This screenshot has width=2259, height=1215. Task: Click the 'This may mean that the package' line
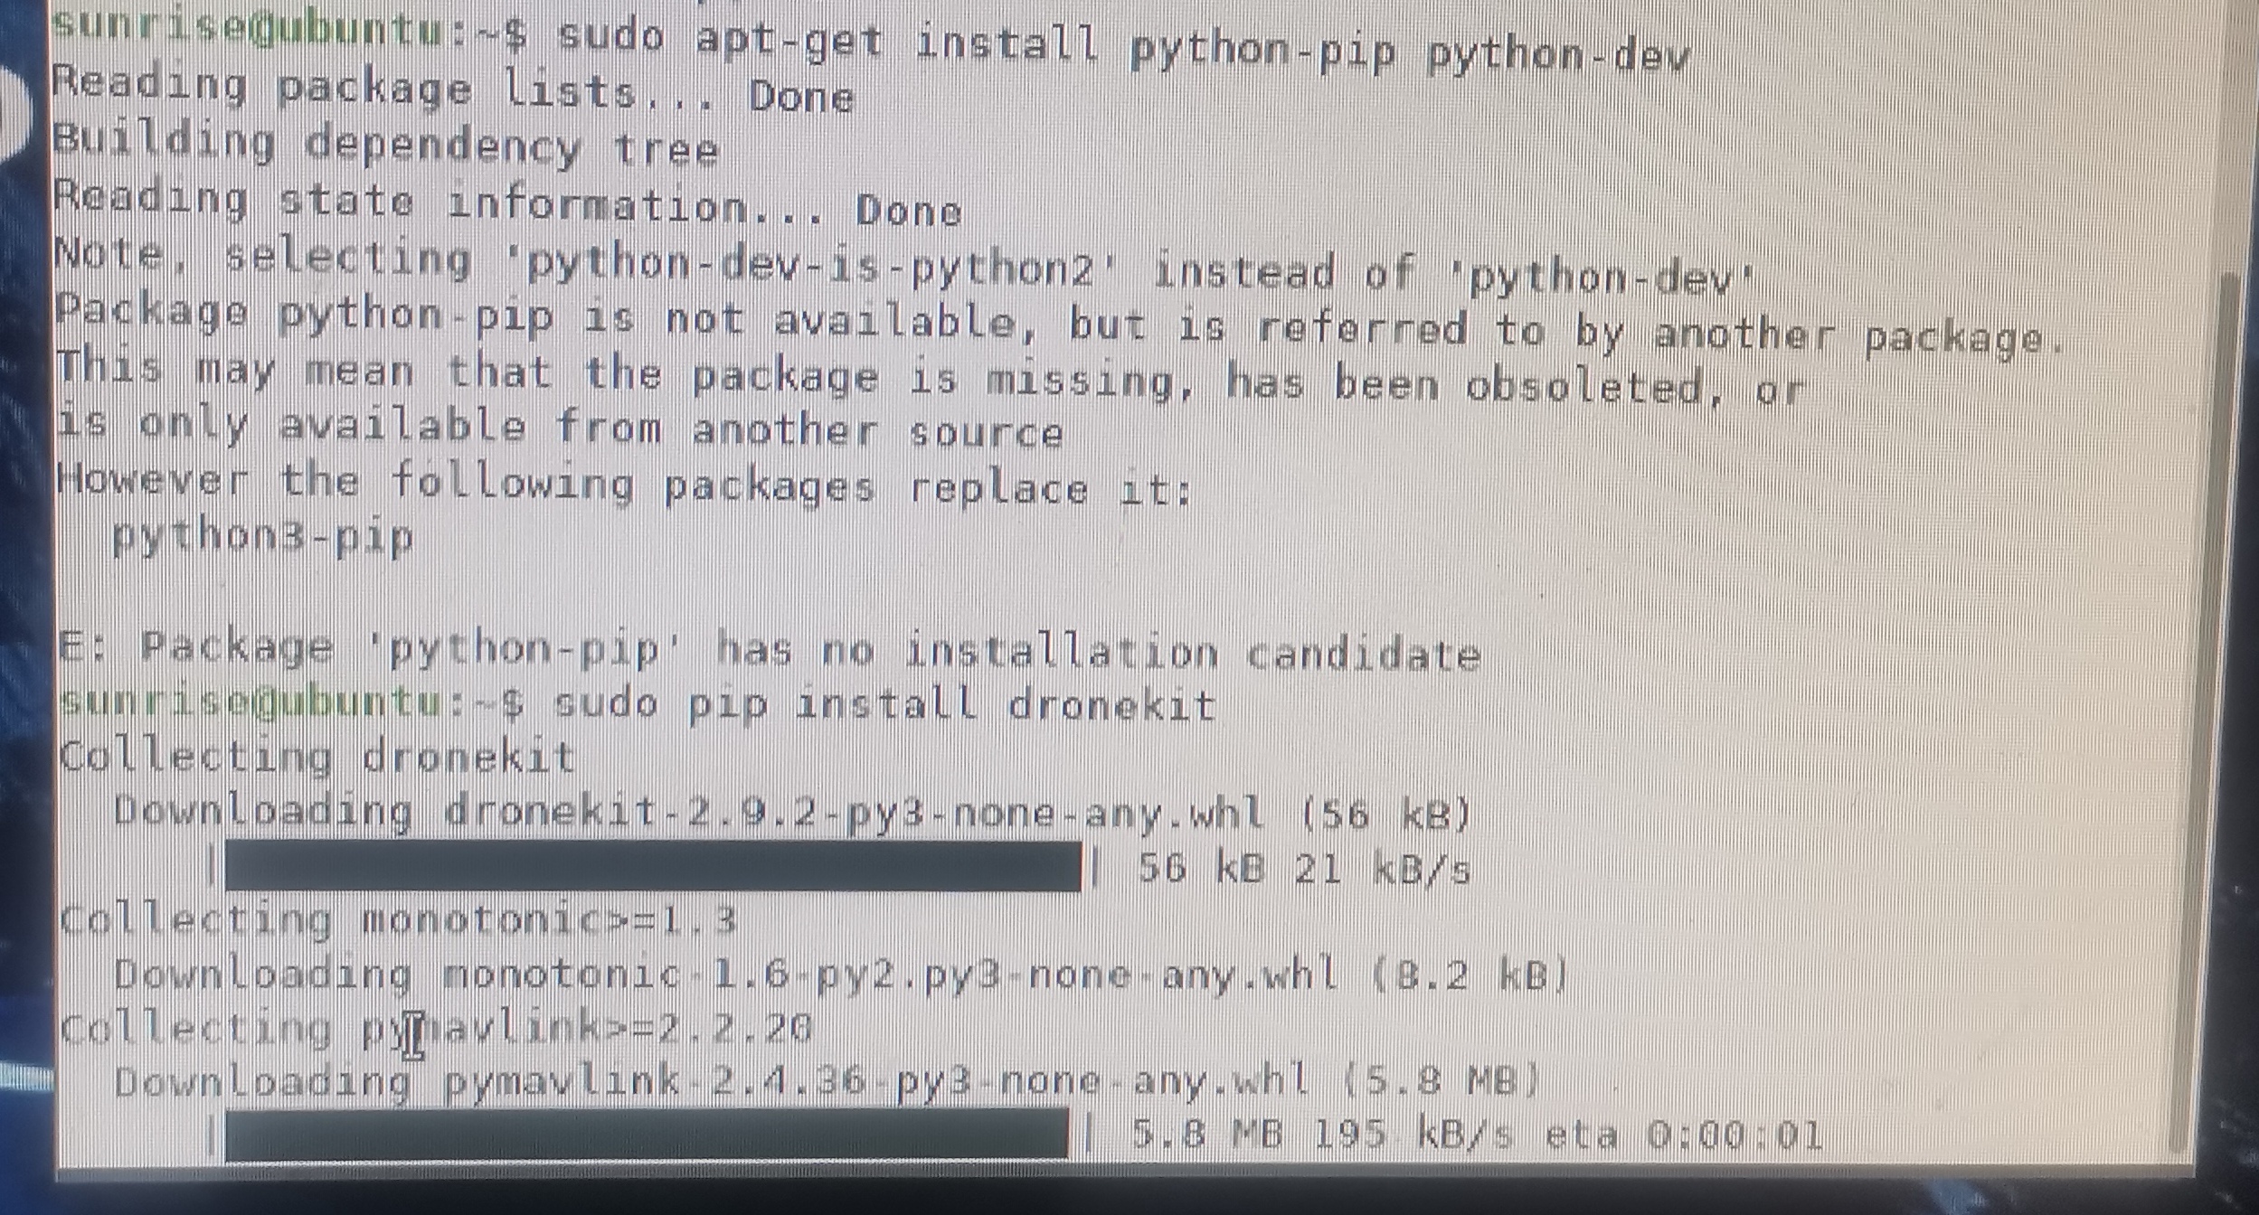(x=931, y=380)
